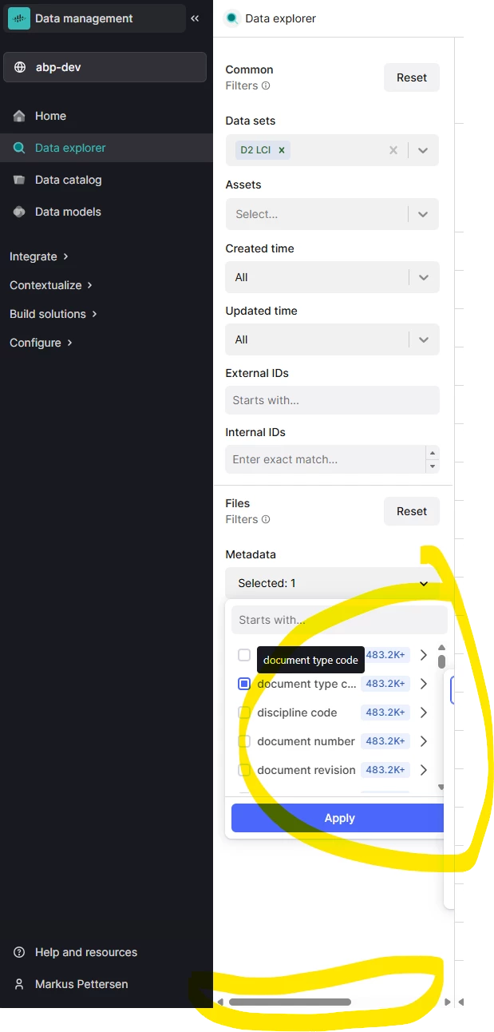Viewport: 494px width, 1032px height.
Task: Click the Help and resources icon
Action: coord(19,952)
